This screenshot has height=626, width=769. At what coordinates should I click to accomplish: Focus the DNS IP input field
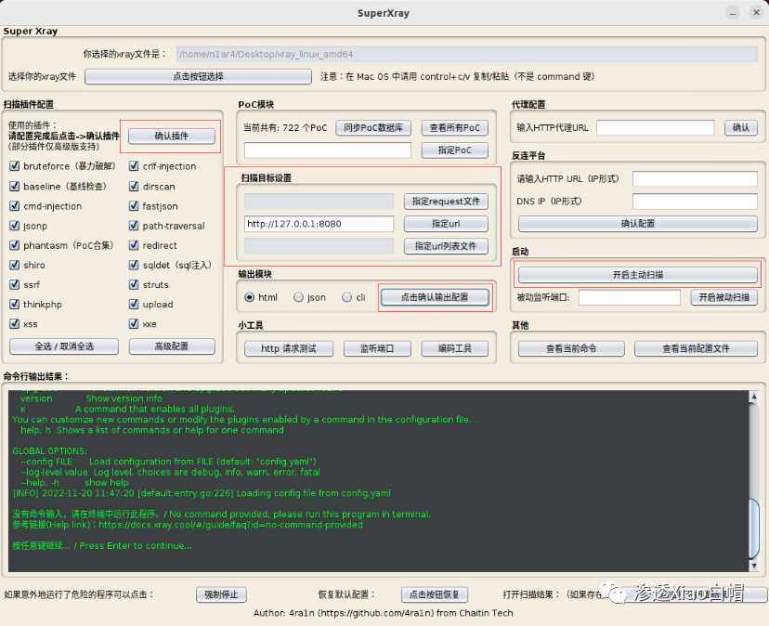(x=695, y=202)
